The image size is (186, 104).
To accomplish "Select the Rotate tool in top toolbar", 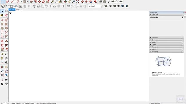I will click(x=43, y=2).
